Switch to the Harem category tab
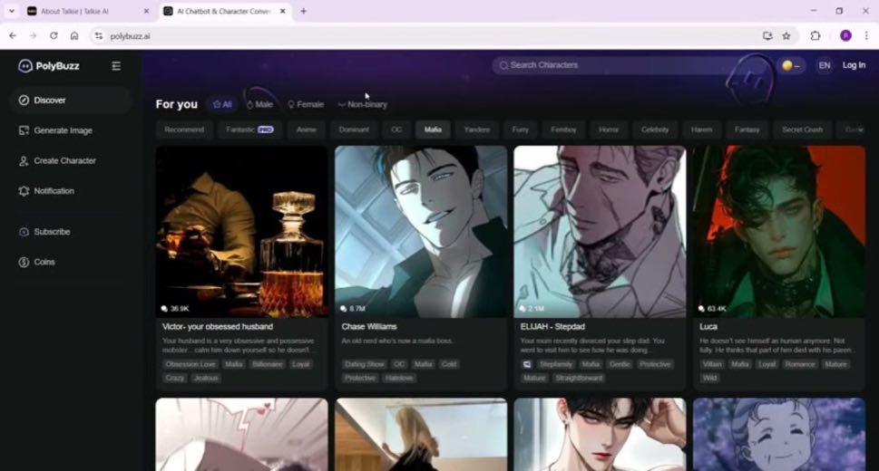This screenshot has height=471, width=879. click(x=701, y=130)
